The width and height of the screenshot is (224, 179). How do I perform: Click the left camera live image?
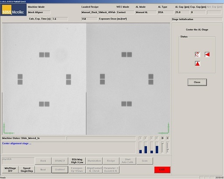click(x=44, y=79)
